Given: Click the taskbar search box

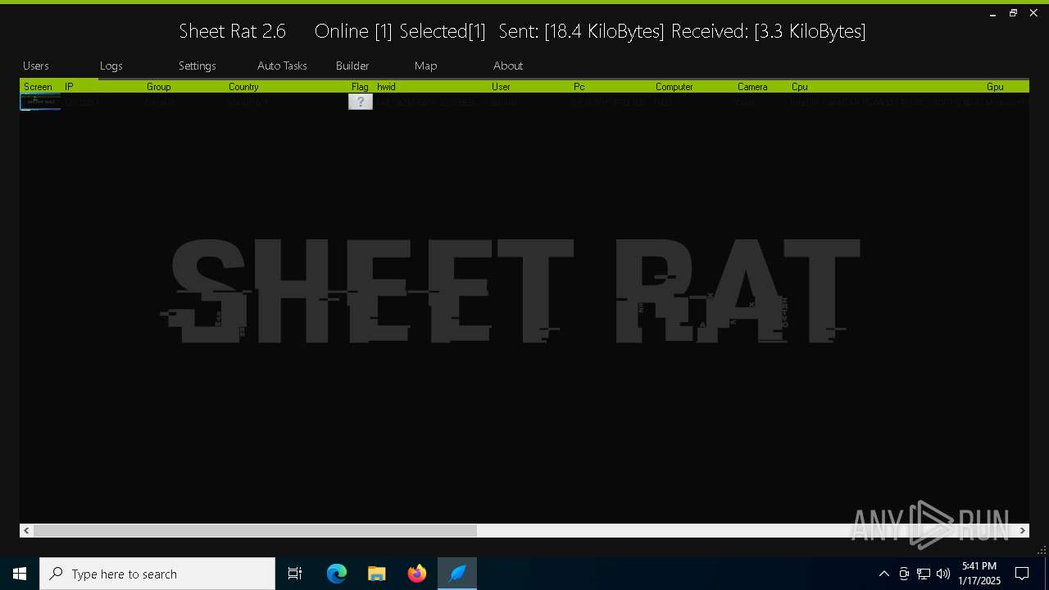Looking at the screenshot, I should (157, 574).
